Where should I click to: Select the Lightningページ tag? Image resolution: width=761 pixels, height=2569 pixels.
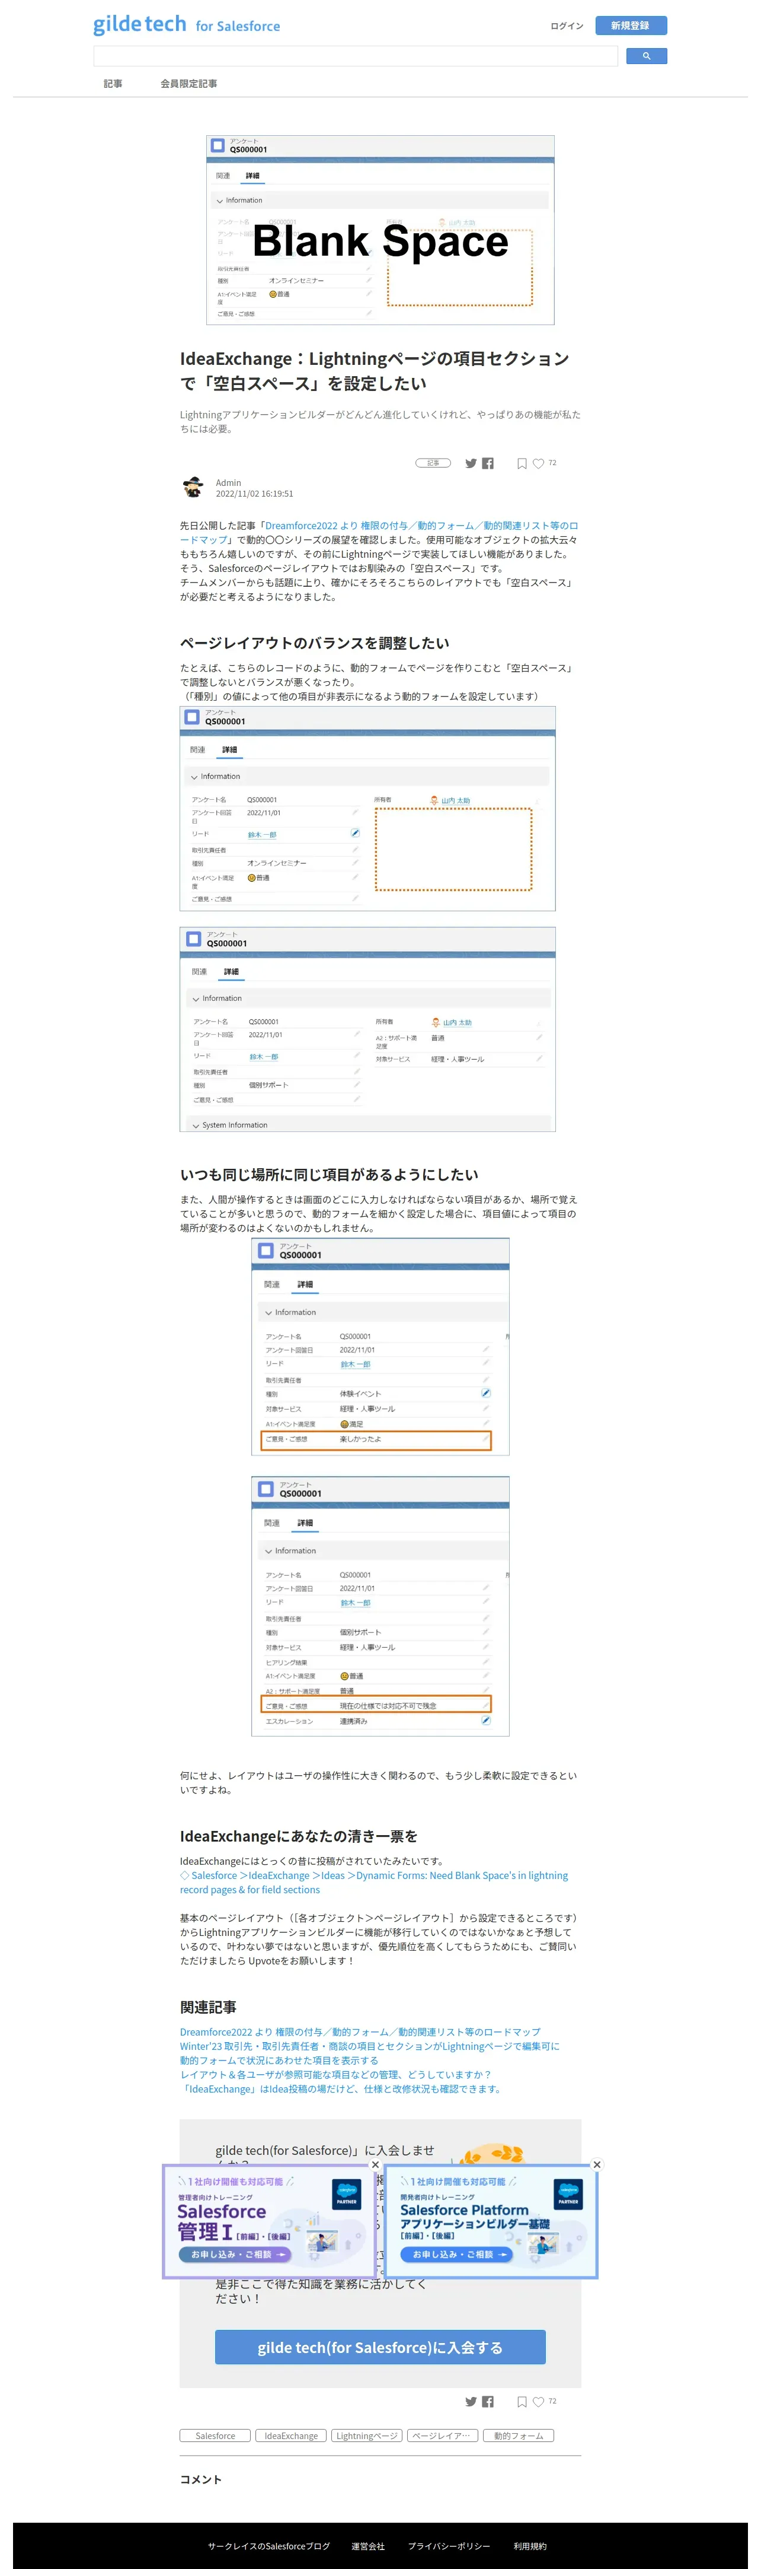coord(366,2436)
